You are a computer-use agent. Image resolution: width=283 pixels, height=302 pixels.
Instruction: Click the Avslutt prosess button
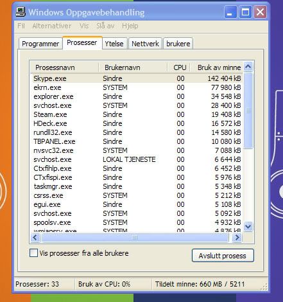coord(223,256)
